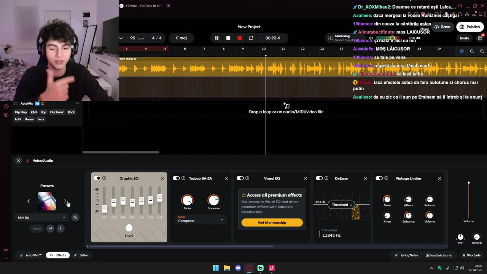The image size is (487, 274).
Task: Open the gift icon with notification badge
Action: tap(480, 38)
